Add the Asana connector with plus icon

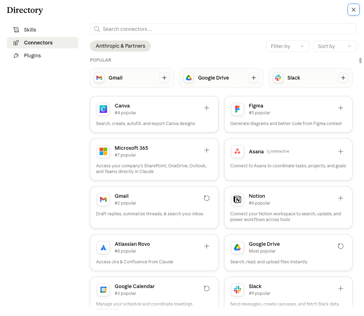[341, 152]
